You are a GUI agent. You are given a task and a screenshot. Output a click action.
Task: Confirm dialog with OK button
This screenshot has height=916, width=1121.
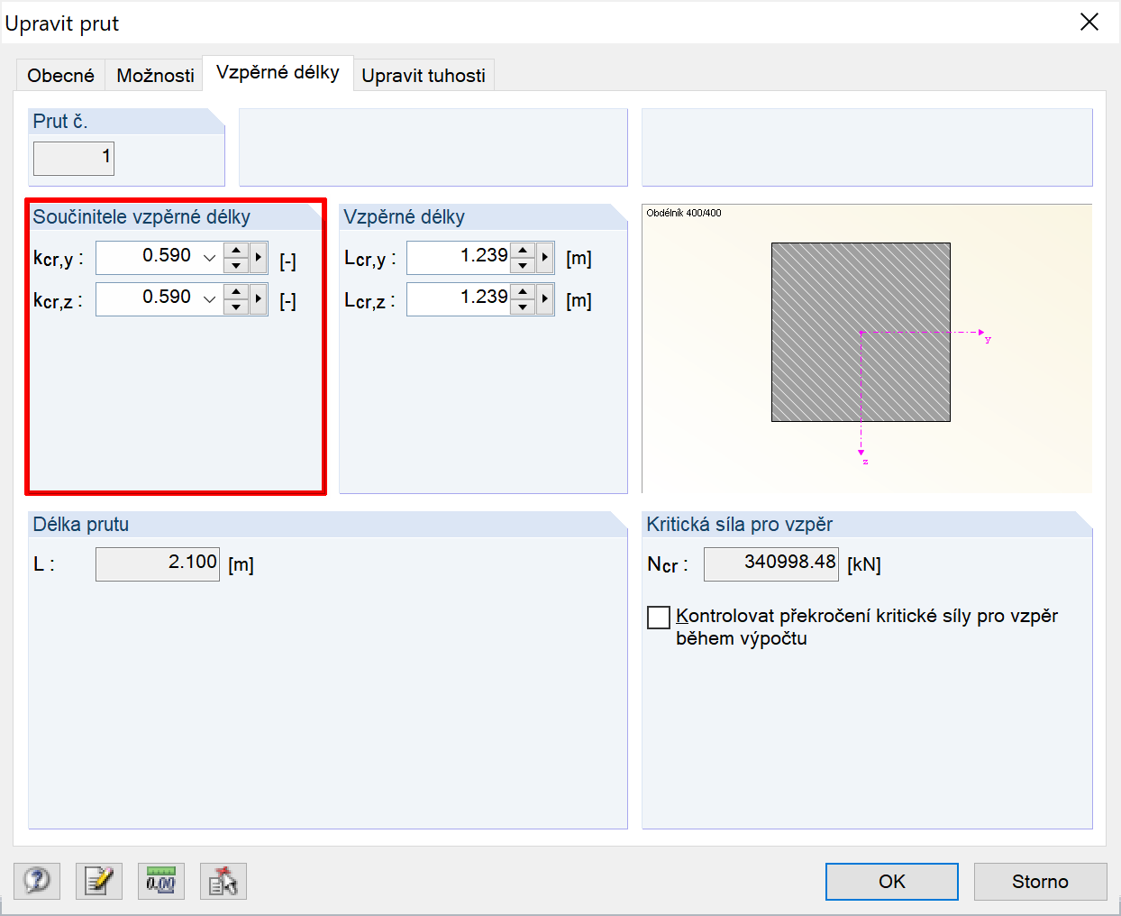[x=892, y=882]
